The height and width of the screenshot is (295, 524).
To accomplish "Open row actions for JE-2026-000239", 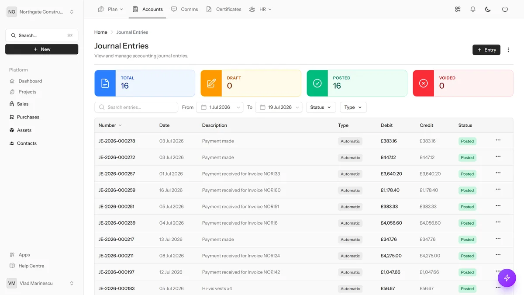I will click(498, 222).
